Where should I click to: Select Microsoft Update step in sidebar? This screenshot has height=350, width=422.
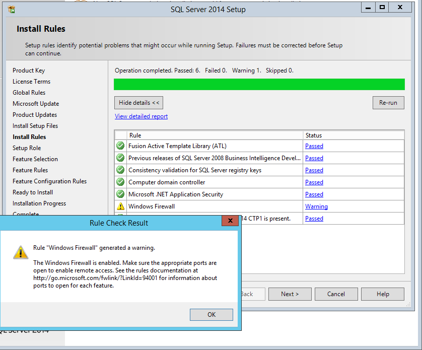click(36, 104)
